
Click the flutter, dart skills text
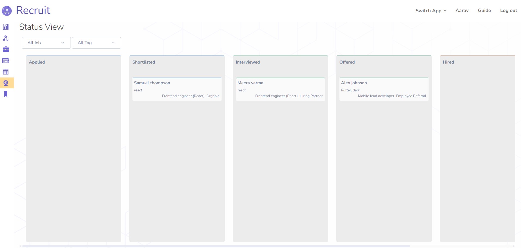[x=350, y=90]
